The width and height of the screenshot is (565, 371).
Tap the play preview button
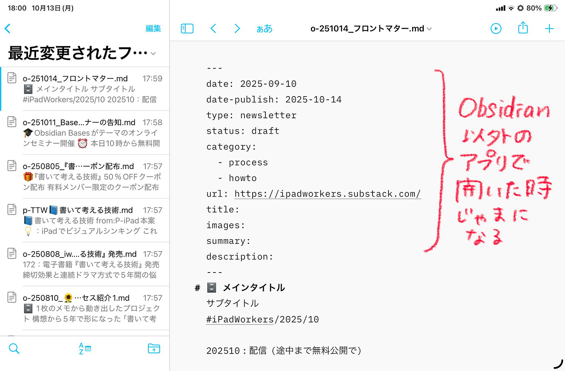point(496,28)
